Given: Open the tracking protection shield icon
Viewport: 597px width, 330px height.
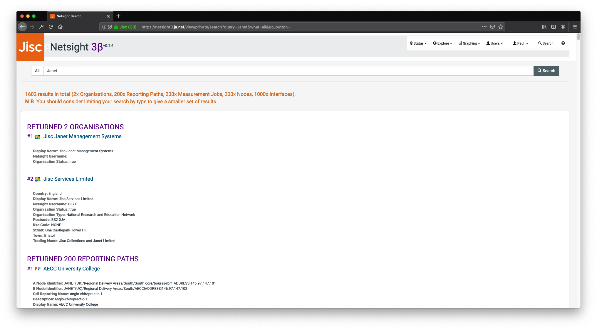Looking at the screenshot, I should 110,27.
